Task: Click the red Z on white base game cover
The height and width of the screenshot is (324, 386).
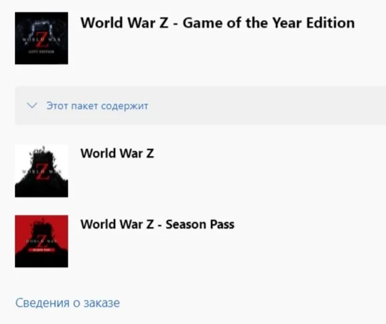Action: click(42, 172)
